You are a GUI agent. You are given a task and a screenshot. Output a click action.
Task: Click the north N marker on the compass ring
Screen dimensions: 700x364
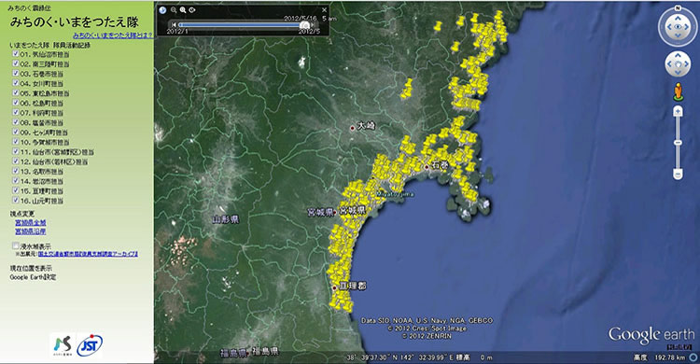tap(678, 8)
